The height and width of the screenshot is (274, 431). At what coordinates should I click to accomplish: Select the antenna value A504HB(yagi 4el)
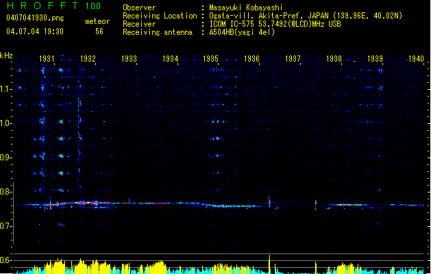point(242,32)
